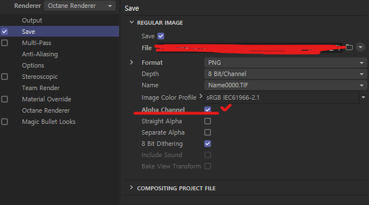This screenshot has height=205, width=369.
Task: Open Octane Renderer settings entry
Action: [46, 110]
